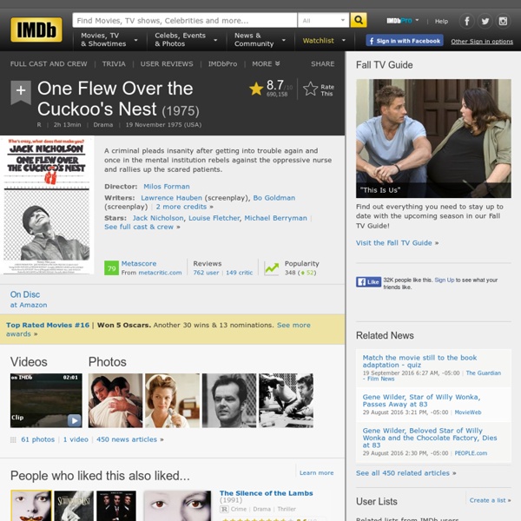The image size is (521, 521).
Task: Open Gene Wilder Passes Away at 83 article
Action: click(421, 400)
